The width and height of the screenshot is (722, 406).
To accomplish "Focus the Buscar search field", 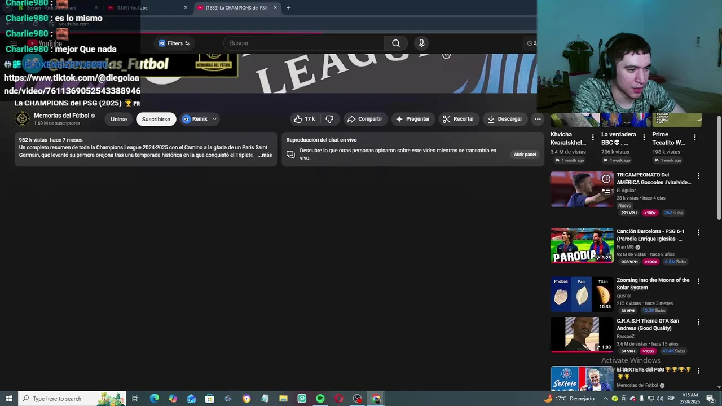I will tap(305, 43).
